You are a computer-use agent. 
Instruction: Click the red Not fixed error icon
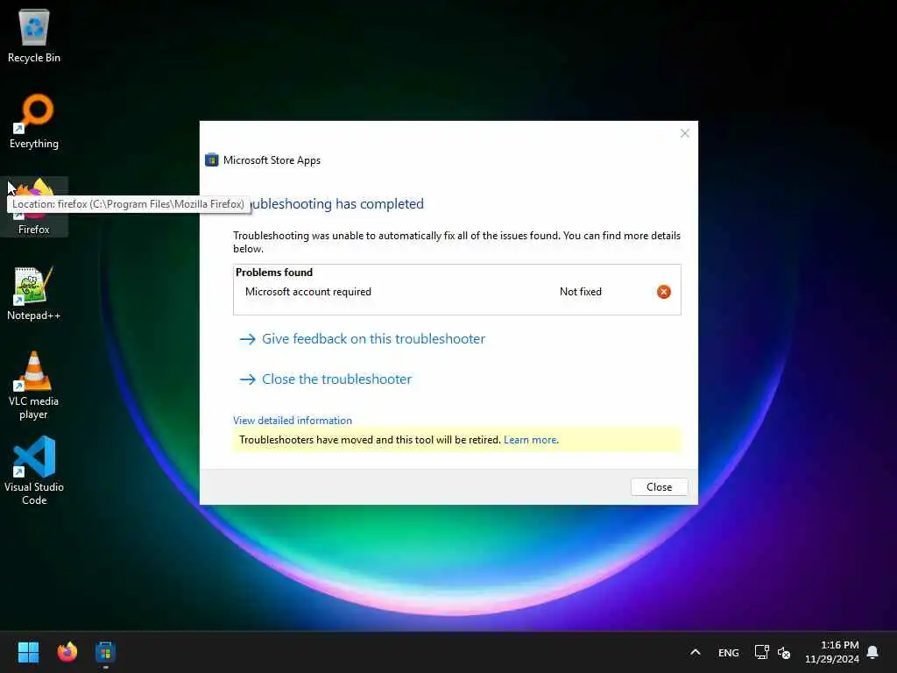(x=664, y=292)
